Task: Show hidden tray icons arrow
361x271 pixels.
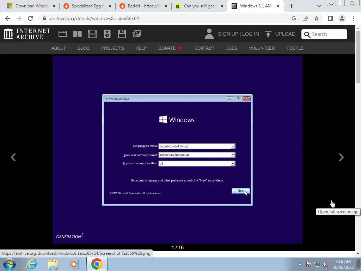Action: pos(300,264)
